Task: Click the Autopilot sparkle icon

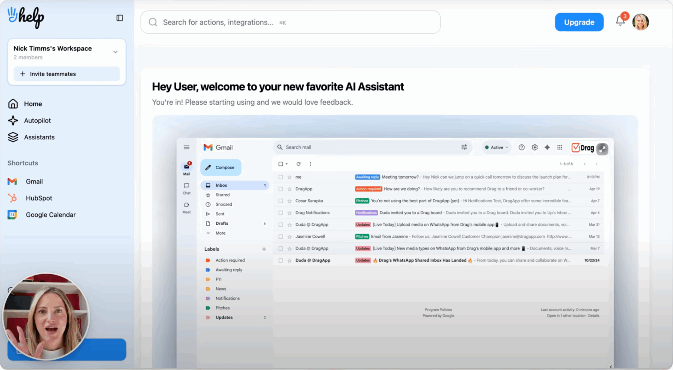Action: (13, 120)
